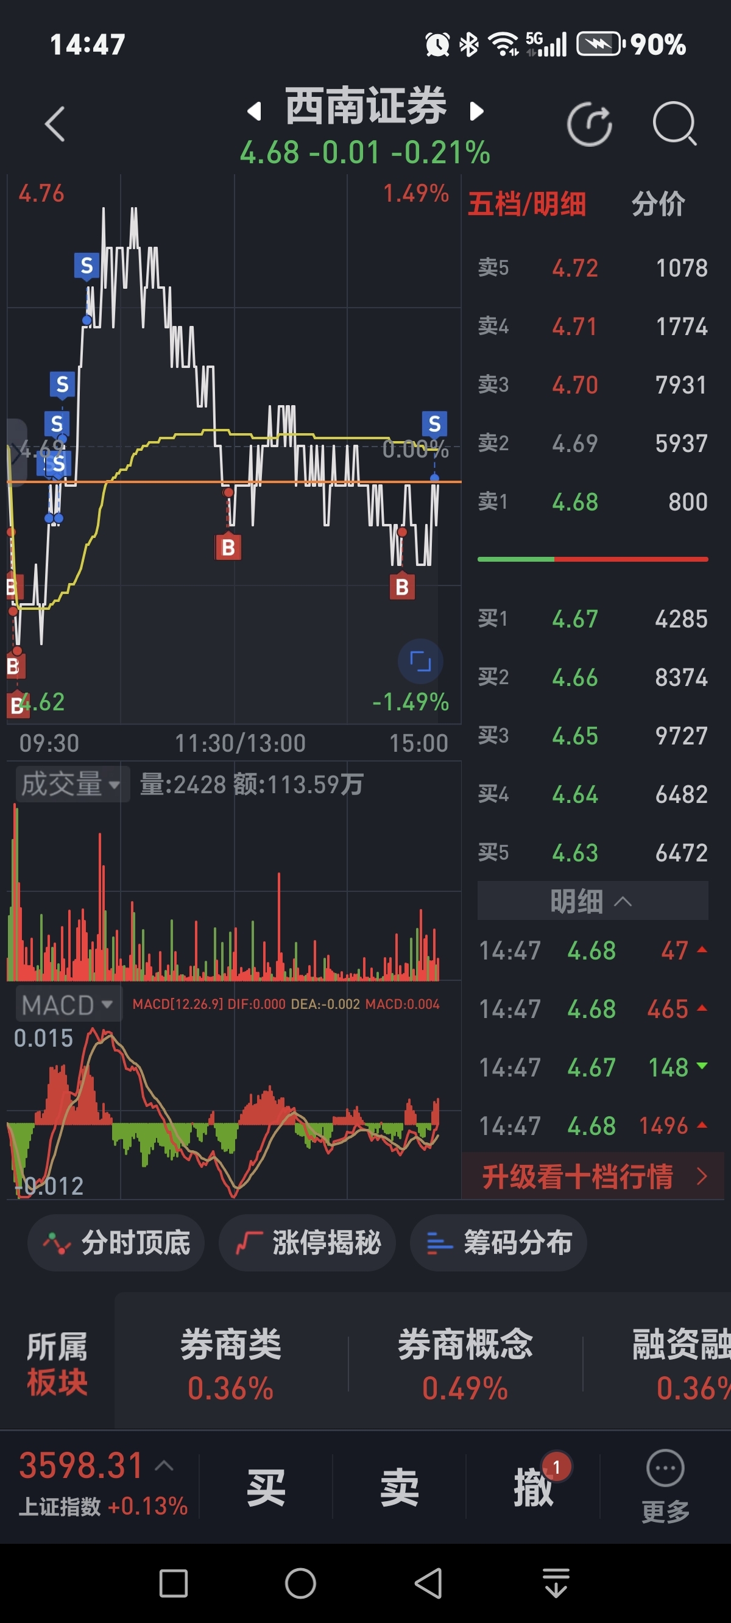This screenshot has width=731, height=1623.
Task: Tap the 卖 sell button
Action: (399, 1487)
